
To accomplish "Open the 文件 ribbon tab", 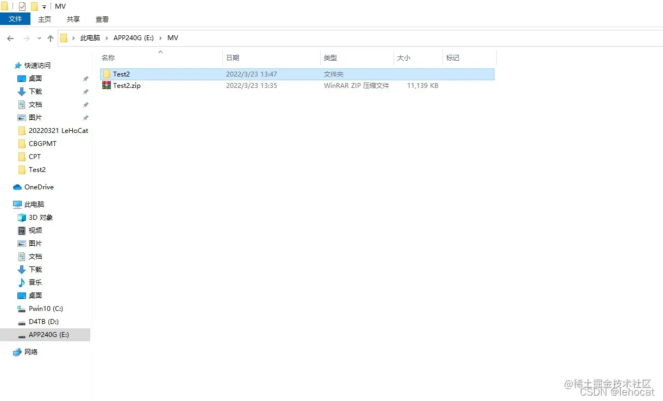I will 15,19.
